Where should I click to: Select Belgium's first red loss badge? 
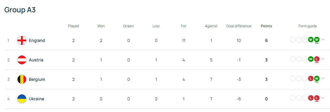coord(311,78)
